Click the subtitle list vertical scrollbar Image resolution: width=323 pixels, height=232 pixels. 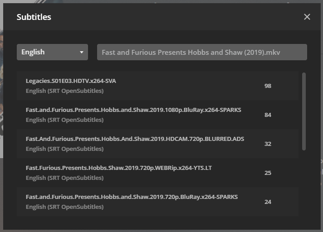(303, 111)
